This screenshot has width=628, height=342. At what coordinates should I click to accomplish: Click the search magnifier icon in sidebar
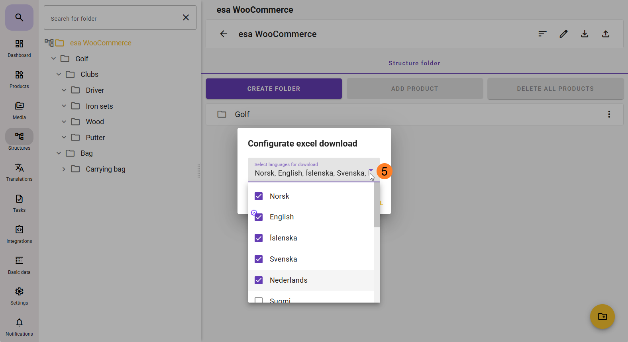coord(19,18)
